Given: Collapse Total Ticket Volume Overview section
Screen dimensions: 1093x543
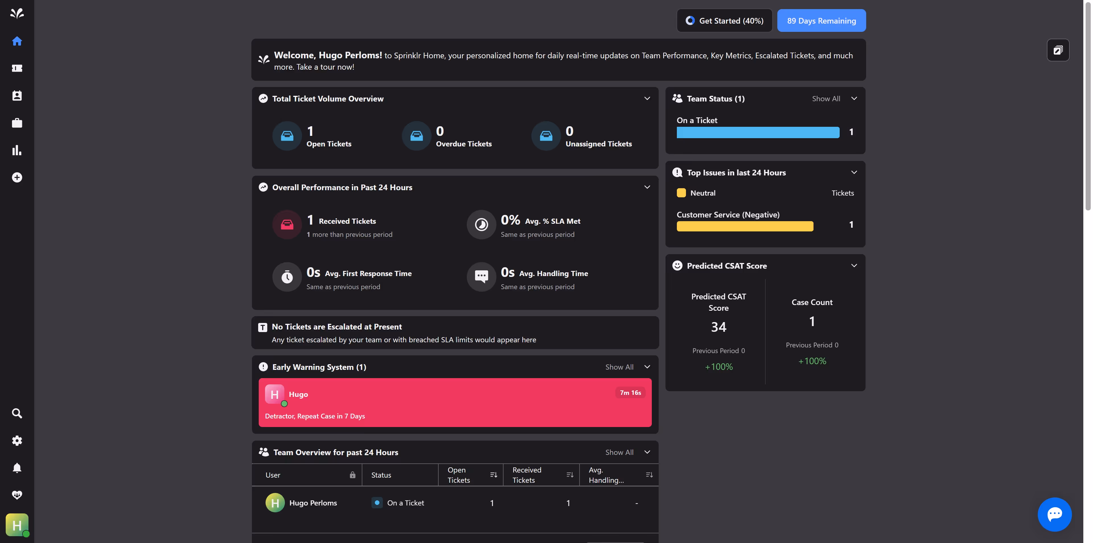Looking at the screenshot, I should [x=647, y=98].
